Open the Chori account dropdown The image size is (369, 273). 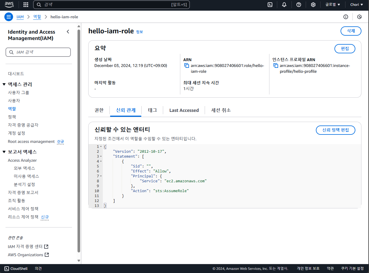point(357,5)
